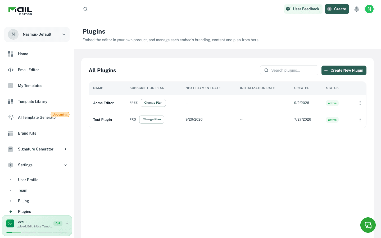Click the User Feedback button
381x238 pixels.
[x=303, y=9]
